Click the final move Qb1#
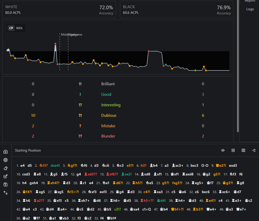Screen dimensions: 259x221 tap(112, 218)
